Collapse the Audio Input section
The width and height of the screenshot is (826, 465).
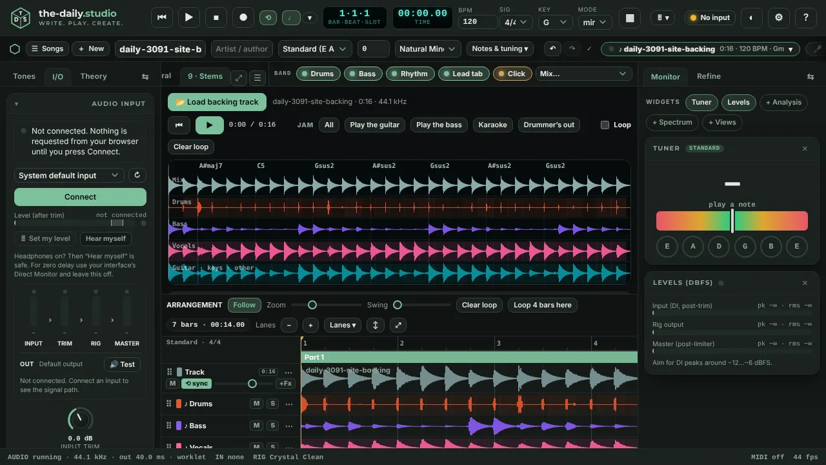(x=16, y=103)
